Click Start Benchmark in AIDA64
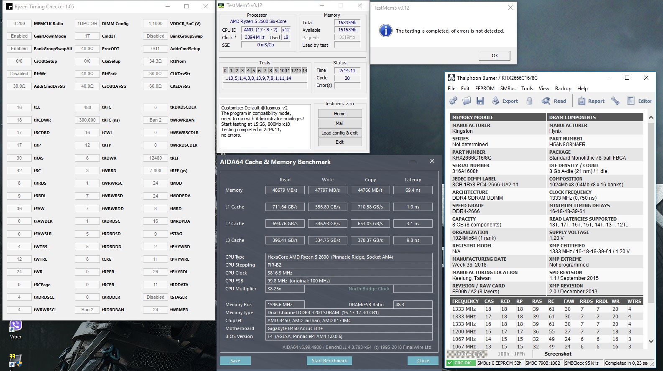663x371 pixels. coord(329,361)
